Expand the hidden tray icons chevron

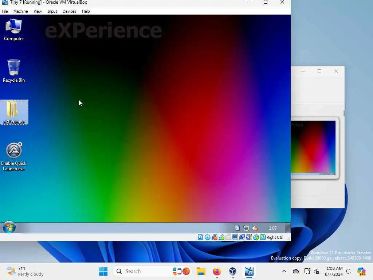tap(284, 271)
